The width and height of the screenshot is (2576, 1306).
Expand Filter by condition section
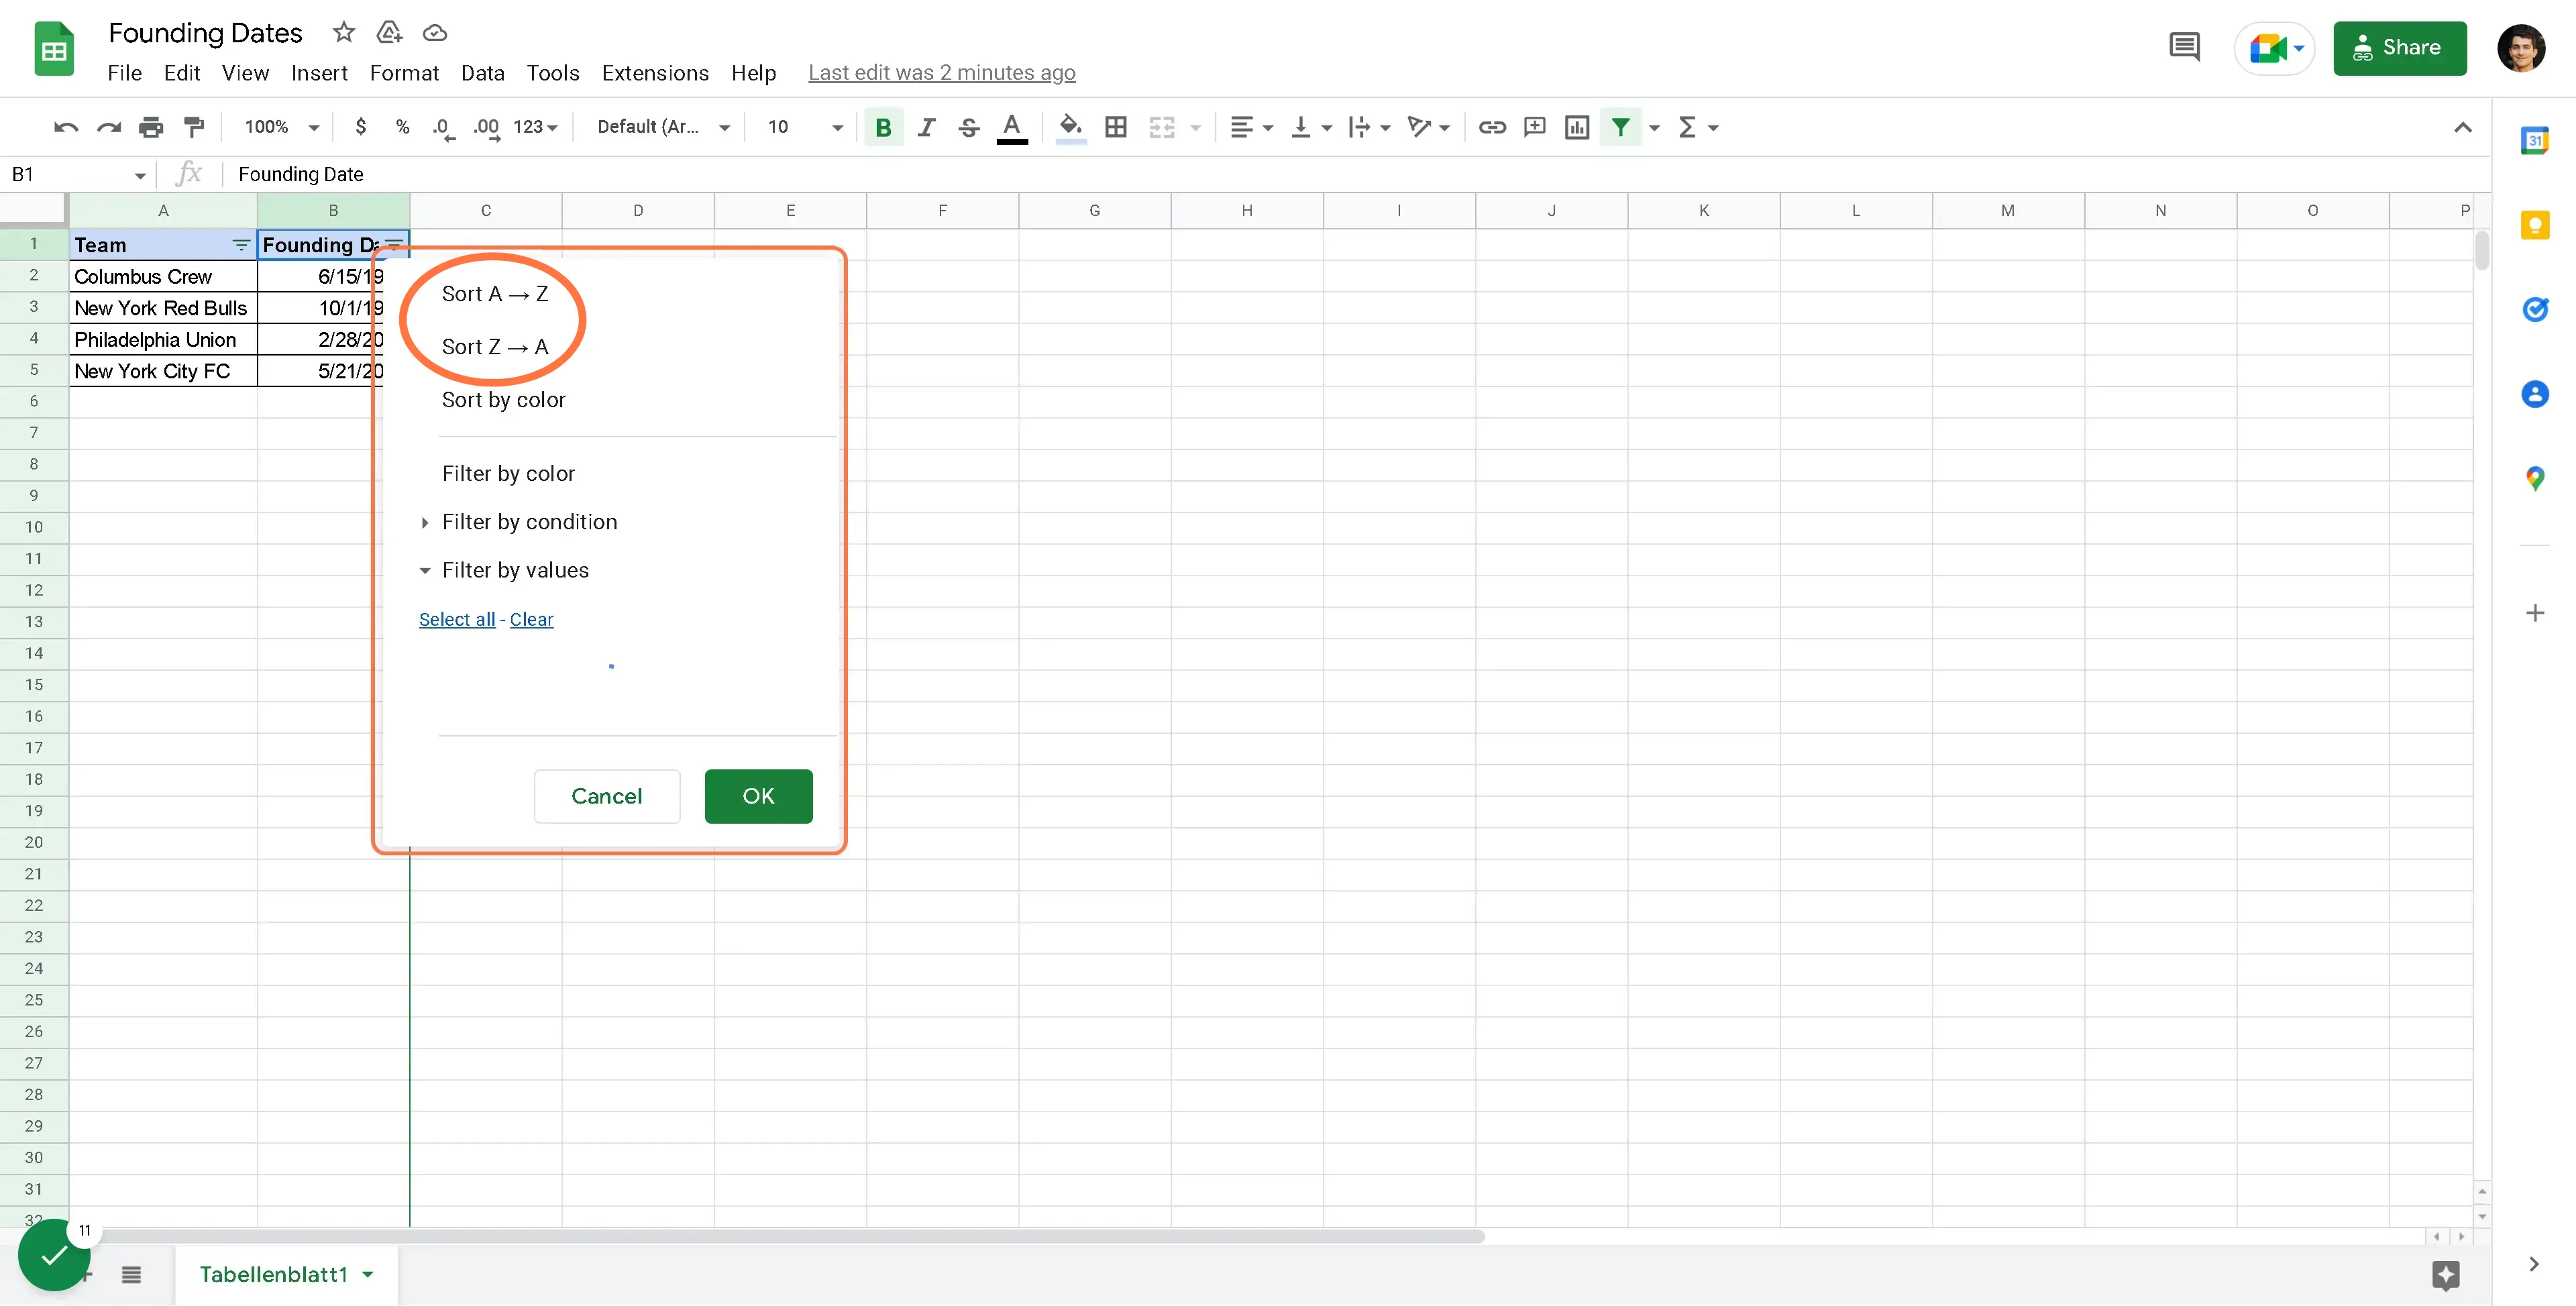529,522
